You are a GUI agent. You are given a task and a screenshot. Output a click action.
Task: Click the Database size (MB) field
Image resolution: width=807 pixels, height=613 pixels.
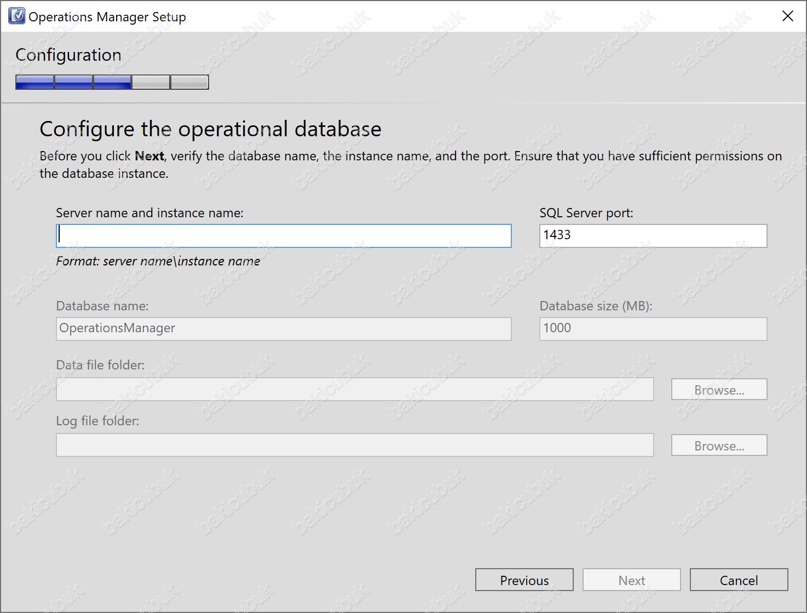(x=653, y=329)
